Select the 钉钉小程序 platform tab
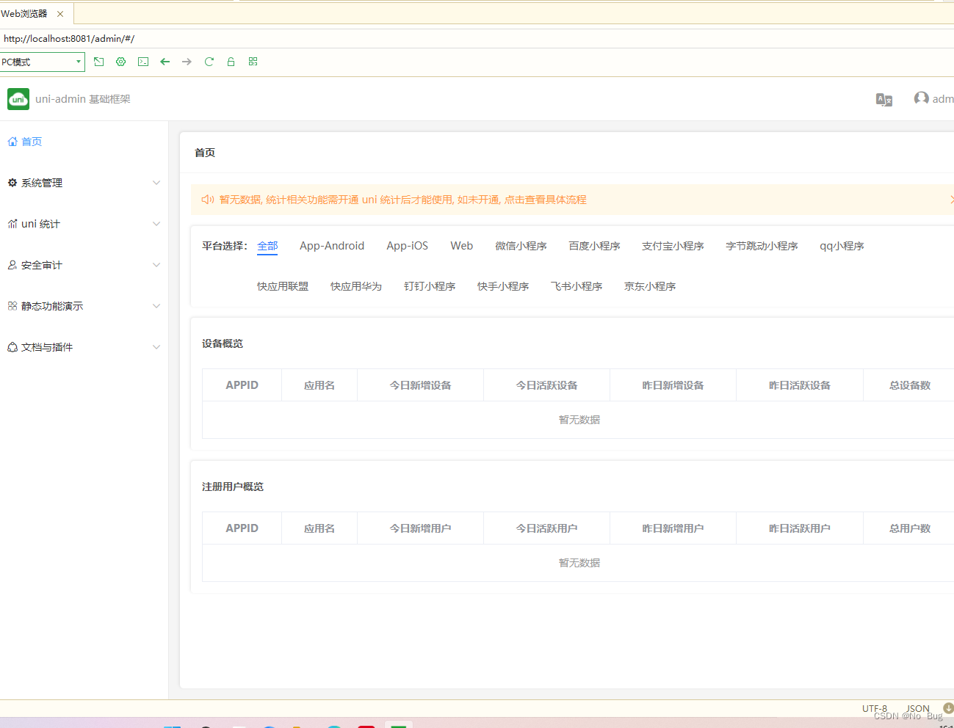The height and width of the screenshot is (728, 954). pyautogui.click(x=430, y=286)
